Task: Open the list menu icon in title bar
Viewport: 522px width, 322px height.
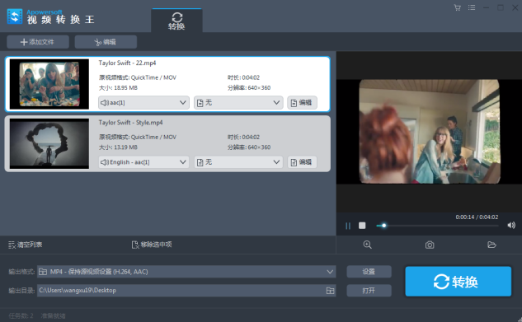Action: pyautogui.click(x=472, y=7)
